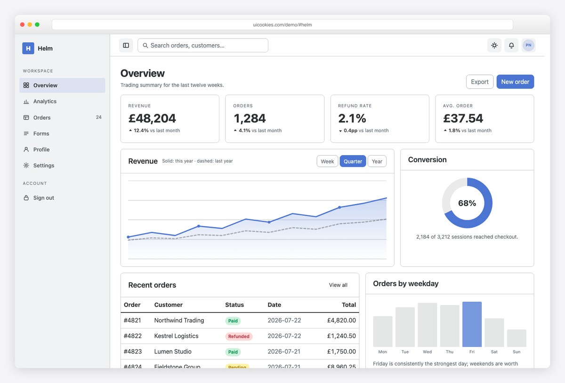
Task: Click the browser address bar
Action: 282,24
